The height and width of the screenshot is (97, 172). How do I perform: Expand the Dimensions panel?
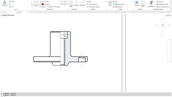point(50,9)
